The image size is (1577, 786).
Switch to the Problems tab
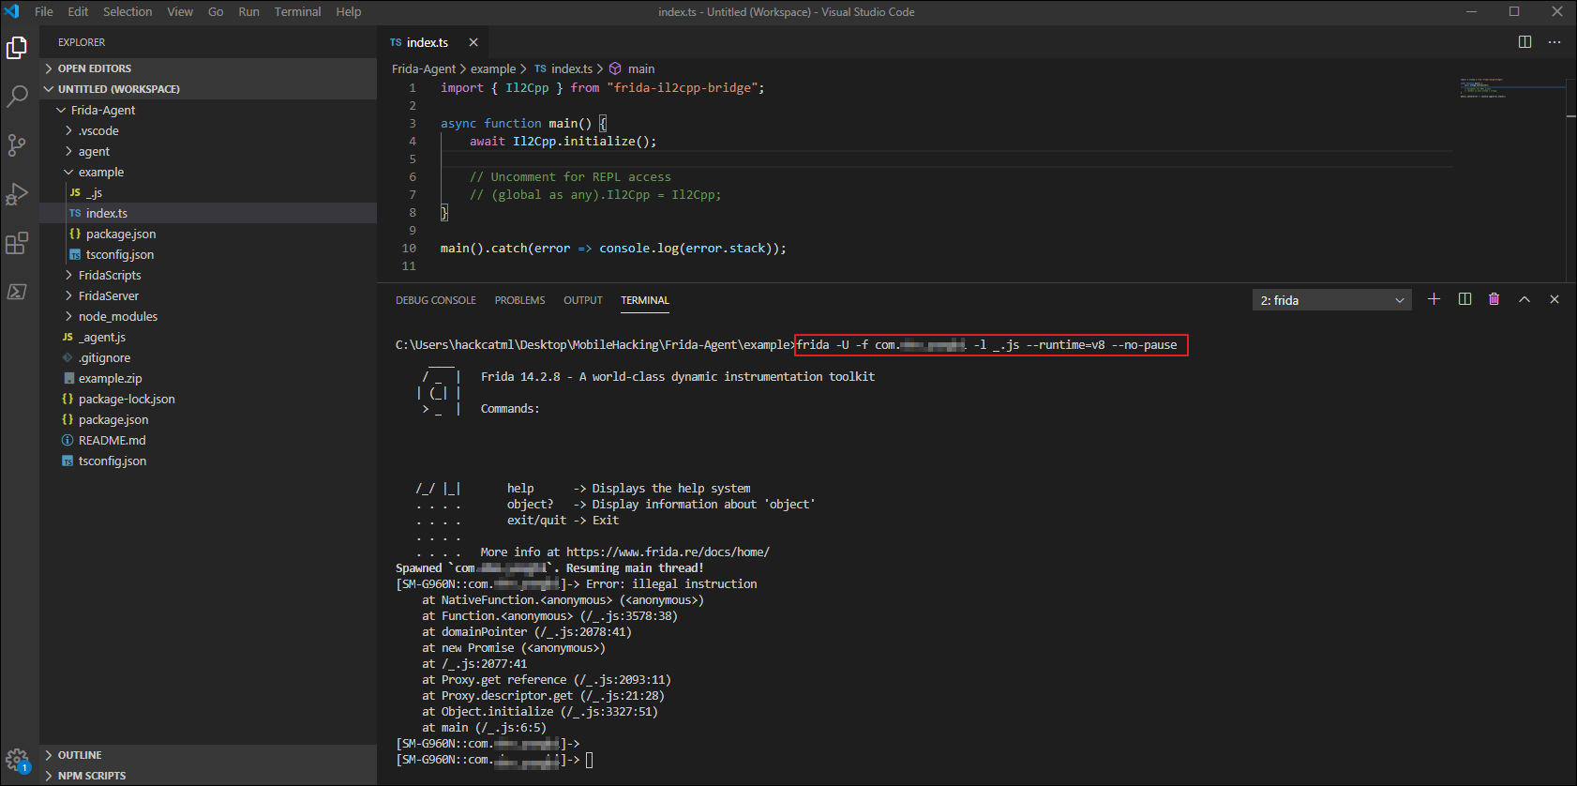pos(519,300)
